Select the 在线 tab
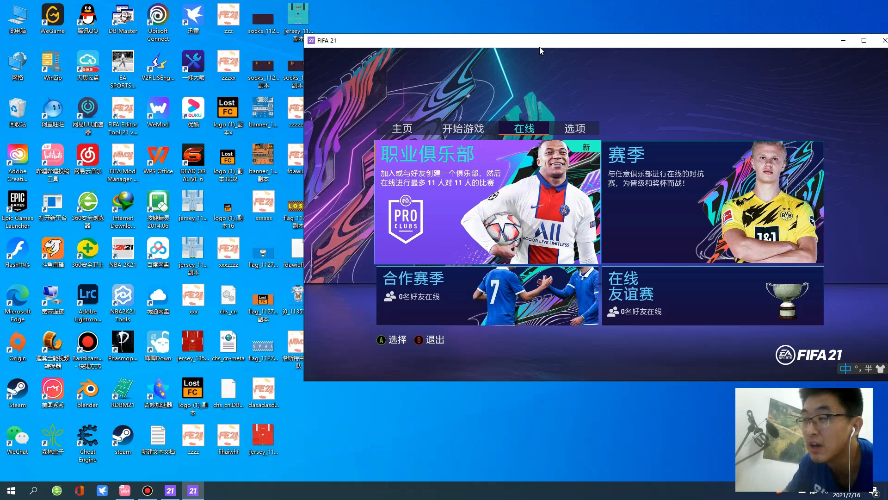888x500 pixels. tap(524, 128)
